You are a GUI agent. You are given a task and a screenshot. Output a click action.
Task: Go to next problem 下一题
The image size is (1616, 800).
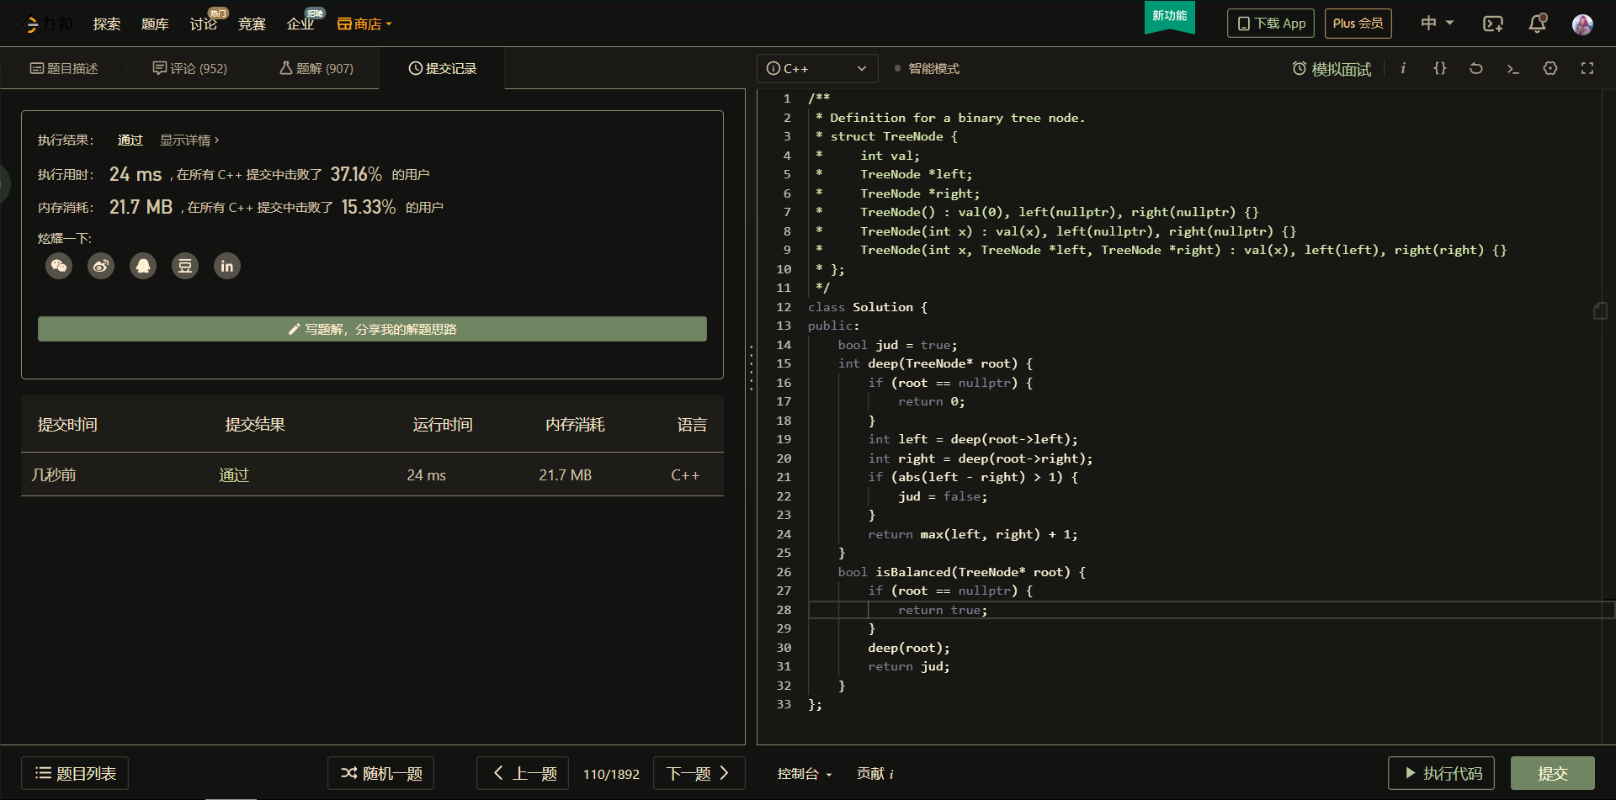click(699, 773)
